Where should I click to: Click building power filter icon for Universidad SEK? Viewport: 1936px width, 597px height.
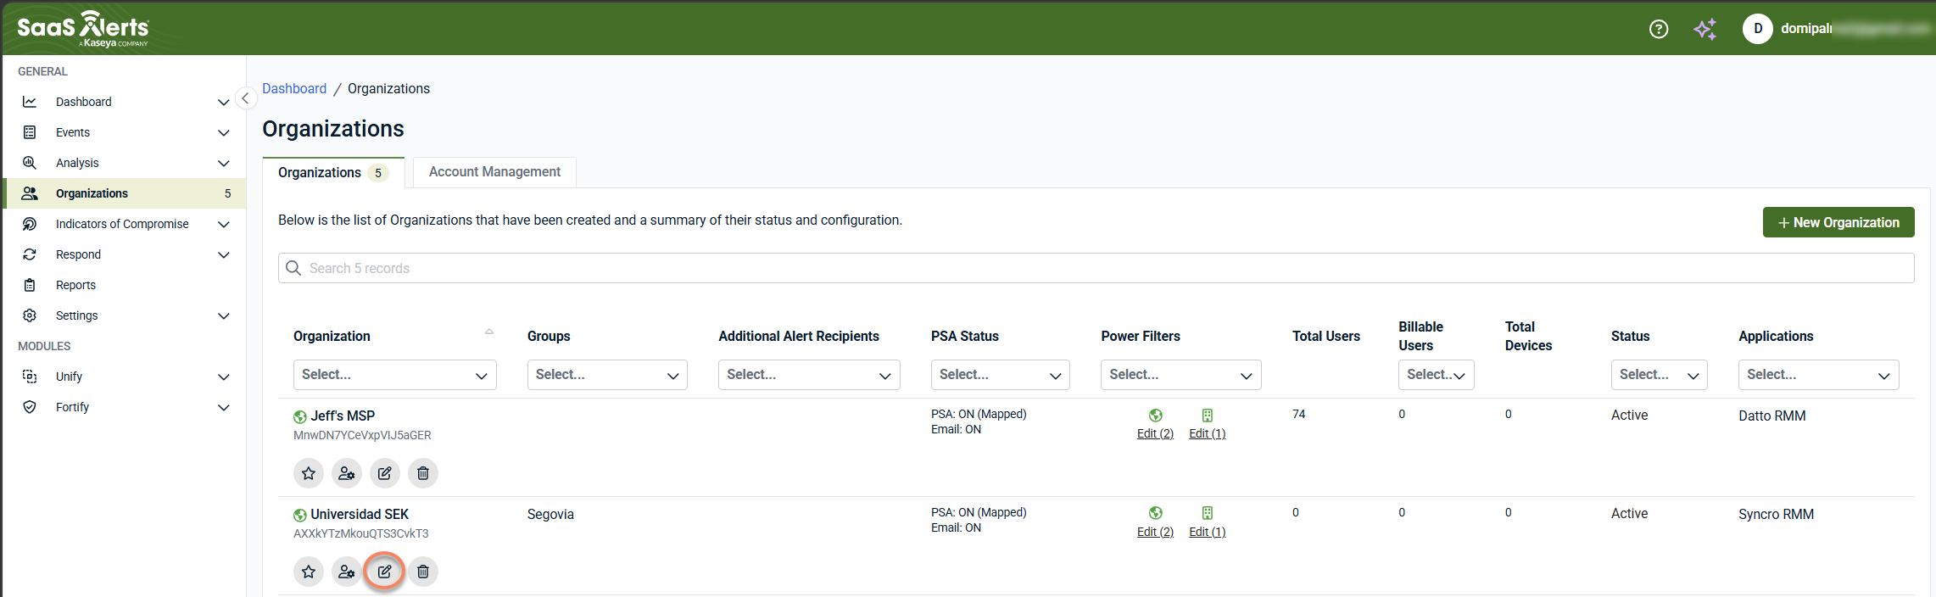1208,513
